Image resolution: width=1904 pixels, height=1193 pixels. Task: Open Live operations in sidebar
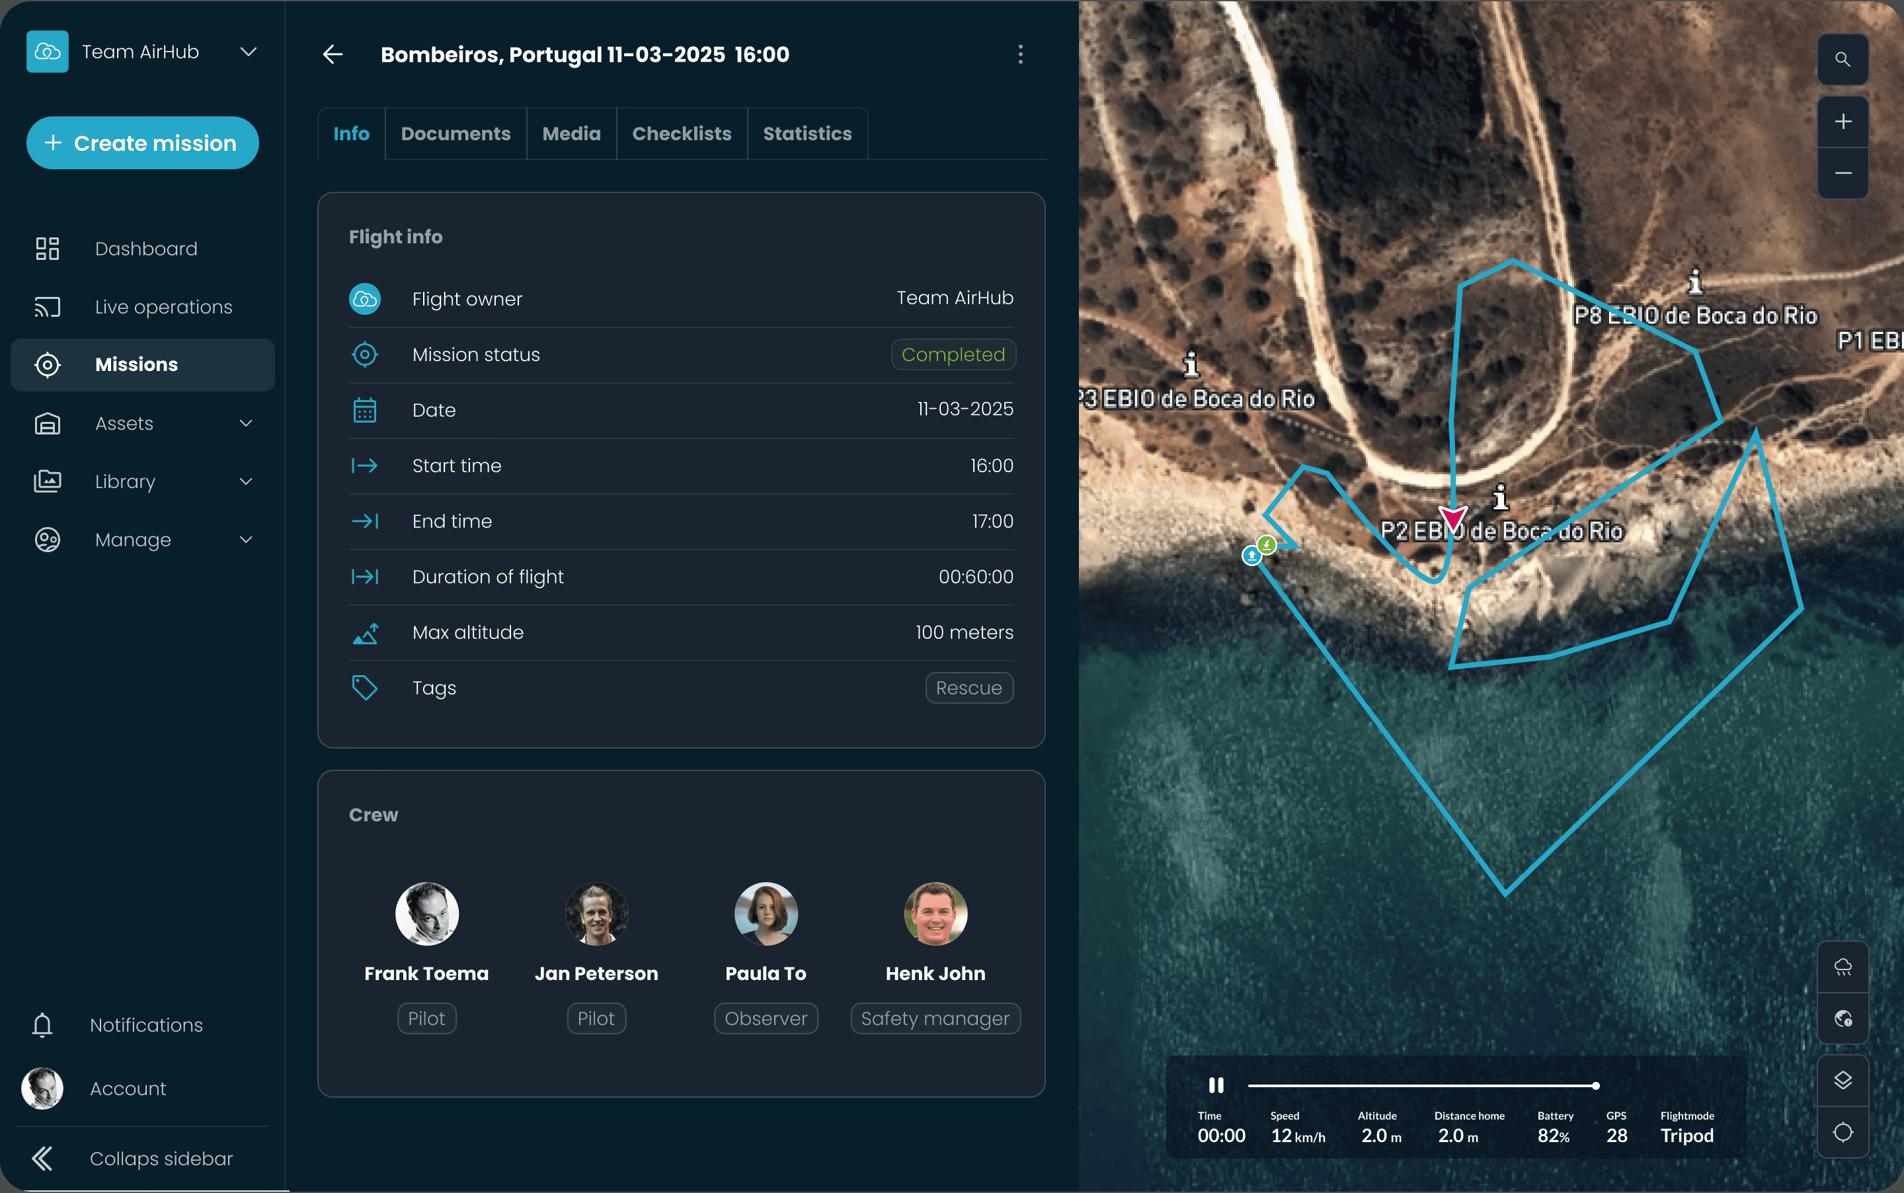coord(163,307)
